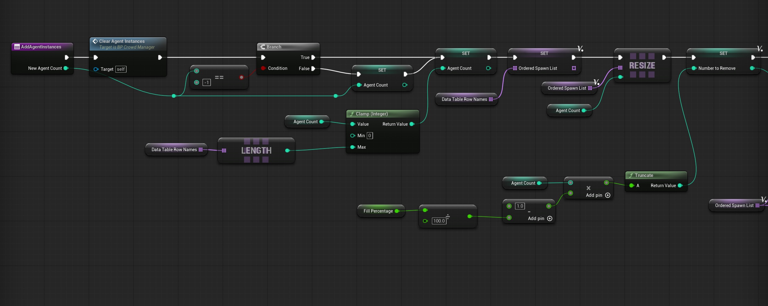Click Add pin plus on subtract node
768x306 pixels.
click(x=550, y=218)
